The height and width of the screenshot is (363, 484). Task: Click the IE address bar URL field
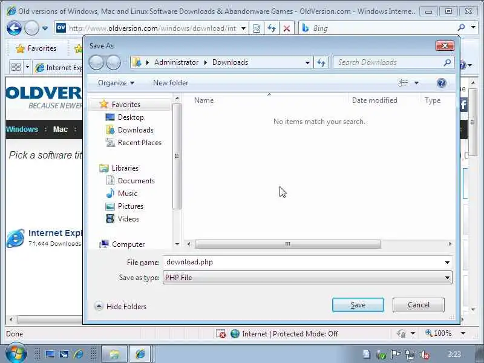[152, 28]
